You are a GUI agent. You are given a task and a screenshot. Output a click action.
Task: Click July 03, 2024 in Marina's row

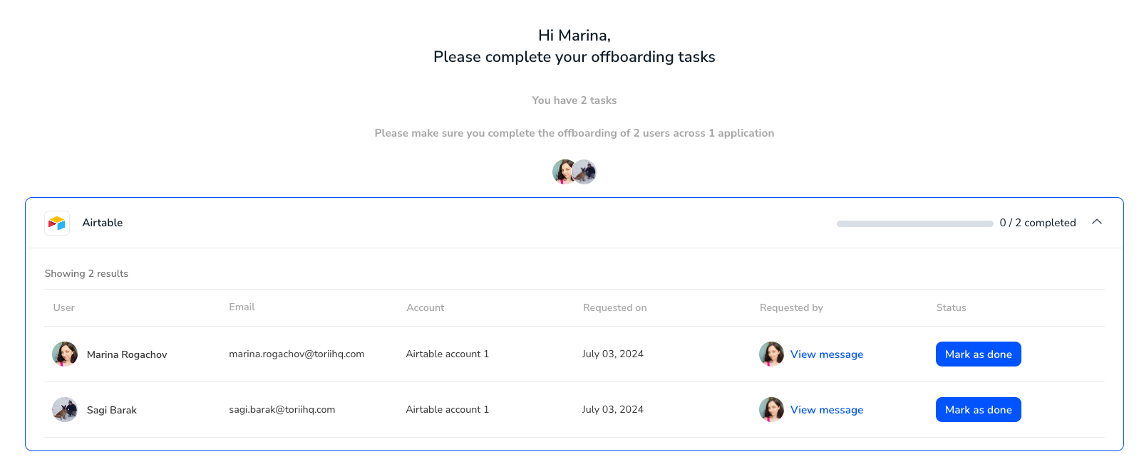(x=613, y=354)
